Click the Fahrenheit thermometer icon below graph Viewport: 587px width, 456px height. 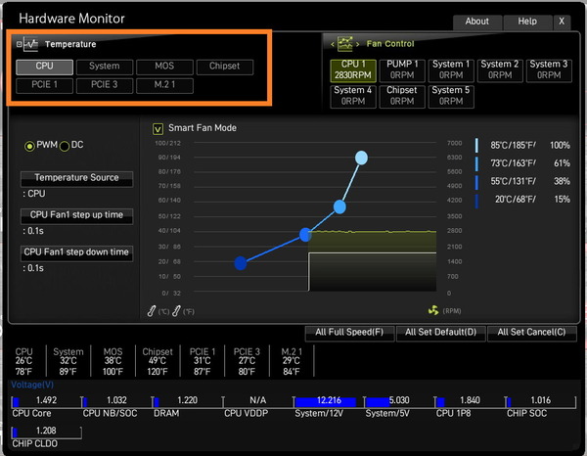(176, 311)
